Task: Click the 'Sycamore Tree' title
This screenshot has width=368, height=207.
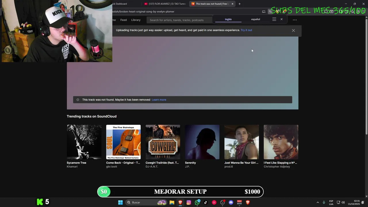Action: pos(76,163)
